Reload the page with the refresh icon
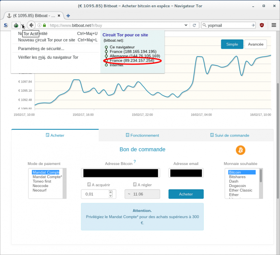The image size is (280, 255). (194, 25)
